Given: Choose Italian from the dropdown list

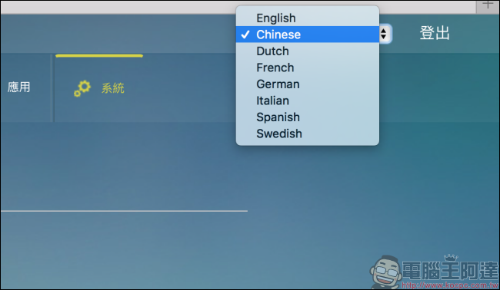Looking at the screenshot, I should pos(308,101).
